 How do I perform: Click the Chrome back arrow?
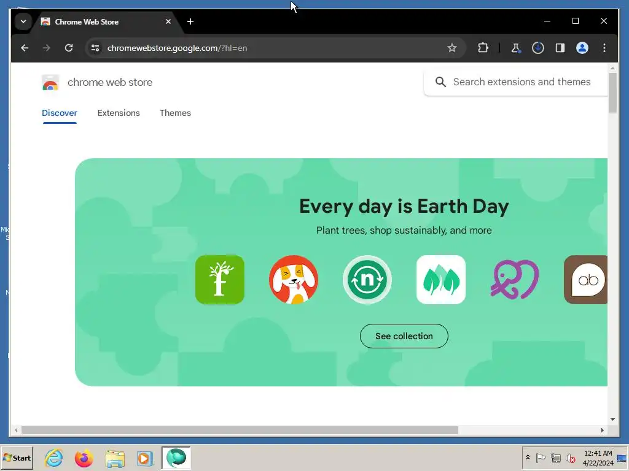click(25, 48)
